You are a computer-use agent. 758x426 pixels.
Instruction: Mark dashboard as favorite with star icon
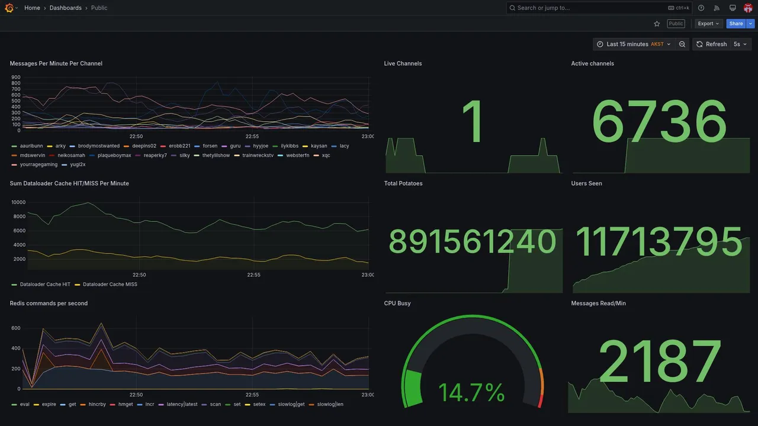(657, 24)
